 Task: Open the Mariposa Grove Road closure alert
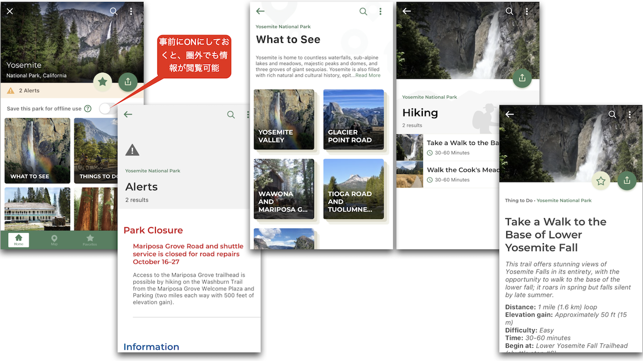(x=188, y=254)
